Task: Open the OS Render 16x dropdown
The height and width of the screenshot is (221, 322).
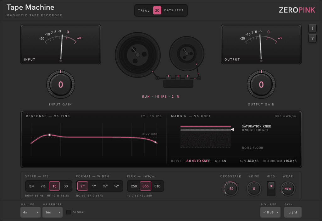Action: (x=53, y=212)
